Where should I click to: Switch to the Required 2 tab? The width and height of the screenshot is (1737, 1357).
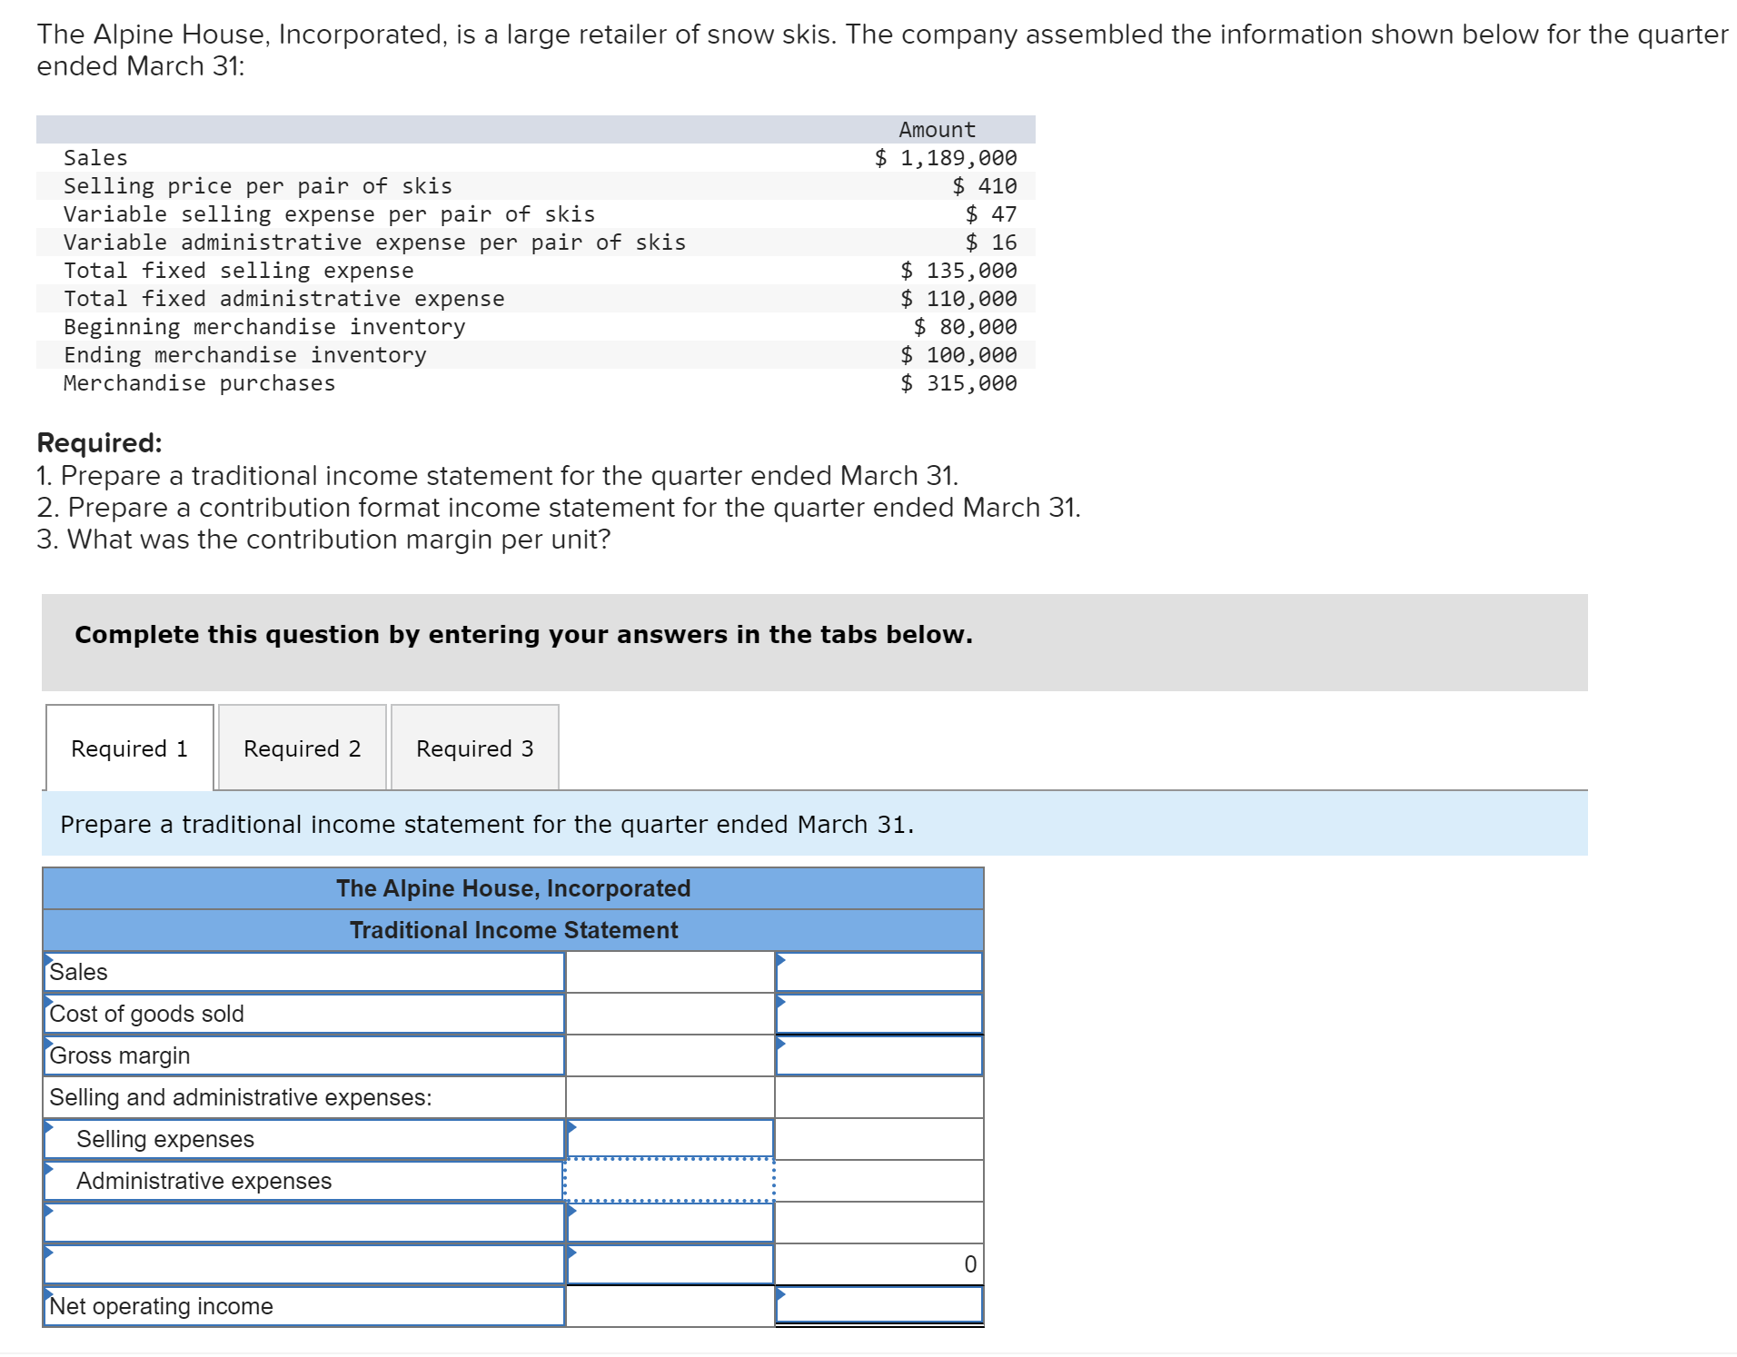[302, 747]
